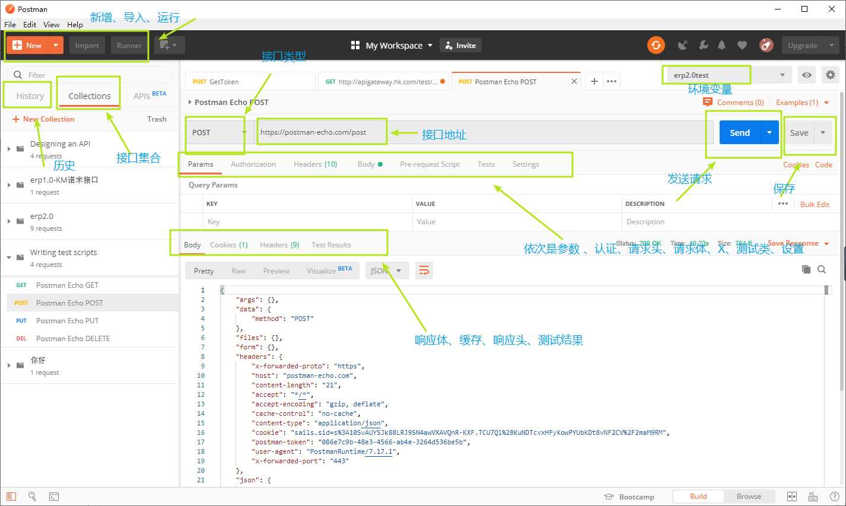Open the Send button dropdown arrow
The width and height of the screenshot is (846, 506).
[769, 132]
